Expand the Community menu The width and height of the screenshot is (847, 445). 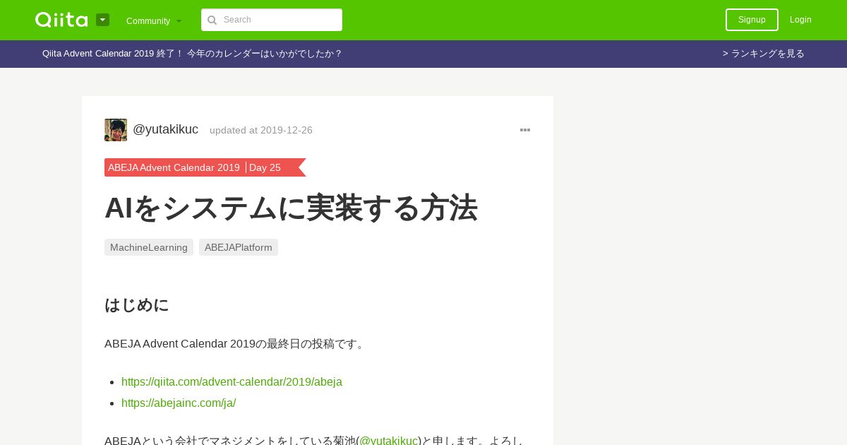pyautogui.click(x=154, y=20)
